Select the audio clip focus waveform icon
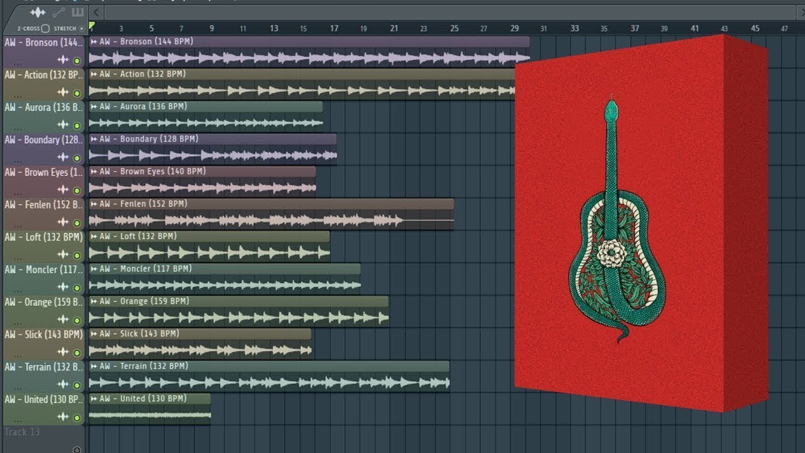 (38, 13)
